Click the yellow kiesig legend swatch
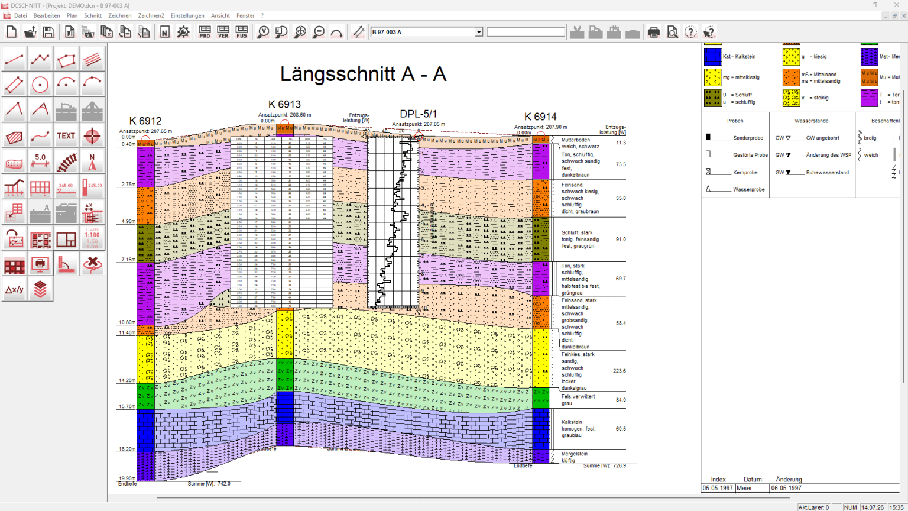The height and width of the screenshot is (511, 908). click(x=792, y=57)
